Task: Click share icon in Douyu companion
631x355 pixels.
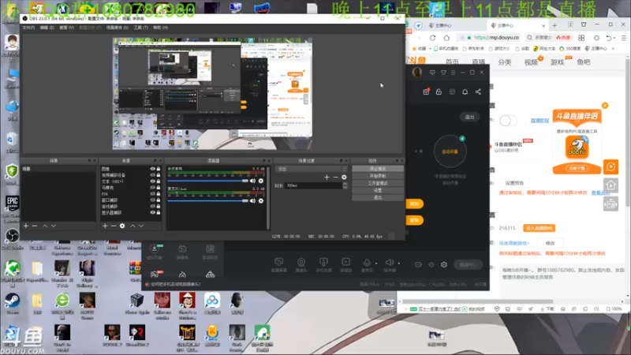Action: [x=478, y=92]
